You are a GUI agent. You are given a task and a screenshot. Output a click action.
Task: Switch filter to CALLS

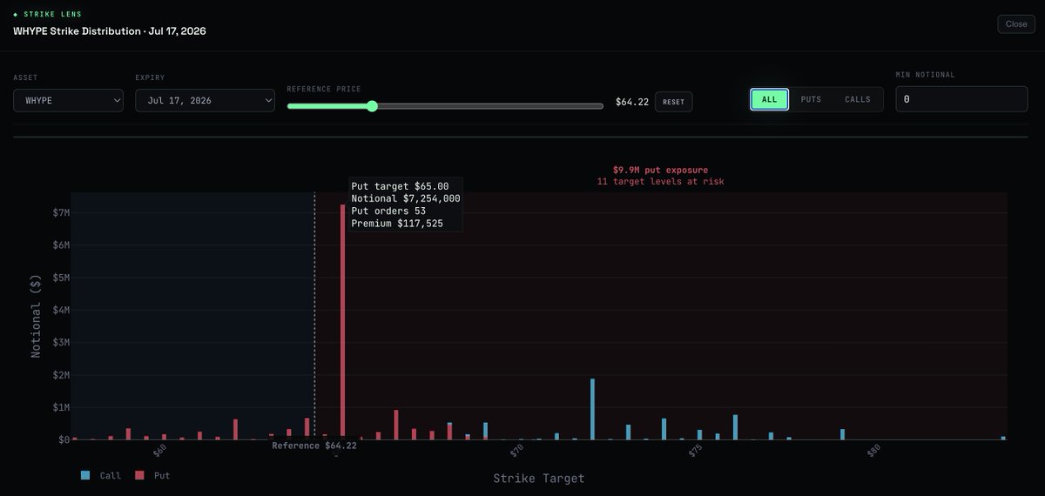point(858,99)
